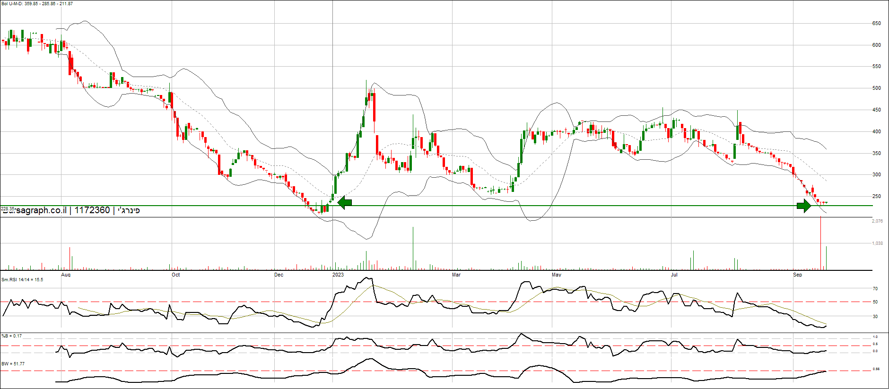Click the 228.35 support line value label
The height and width of the screenshot is (389, 889).
coord(7,208)
